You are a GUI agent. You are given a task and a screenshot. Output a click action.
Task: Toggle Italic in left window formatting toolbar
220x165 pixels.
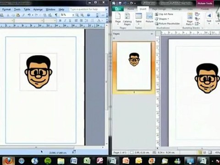[65, 21]
